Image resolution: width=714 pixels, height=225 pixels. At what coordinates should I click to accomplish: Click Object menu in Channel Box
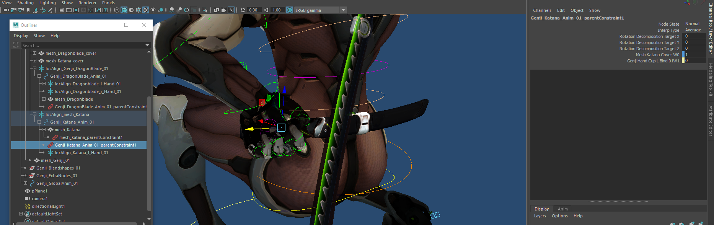point(577,10)
